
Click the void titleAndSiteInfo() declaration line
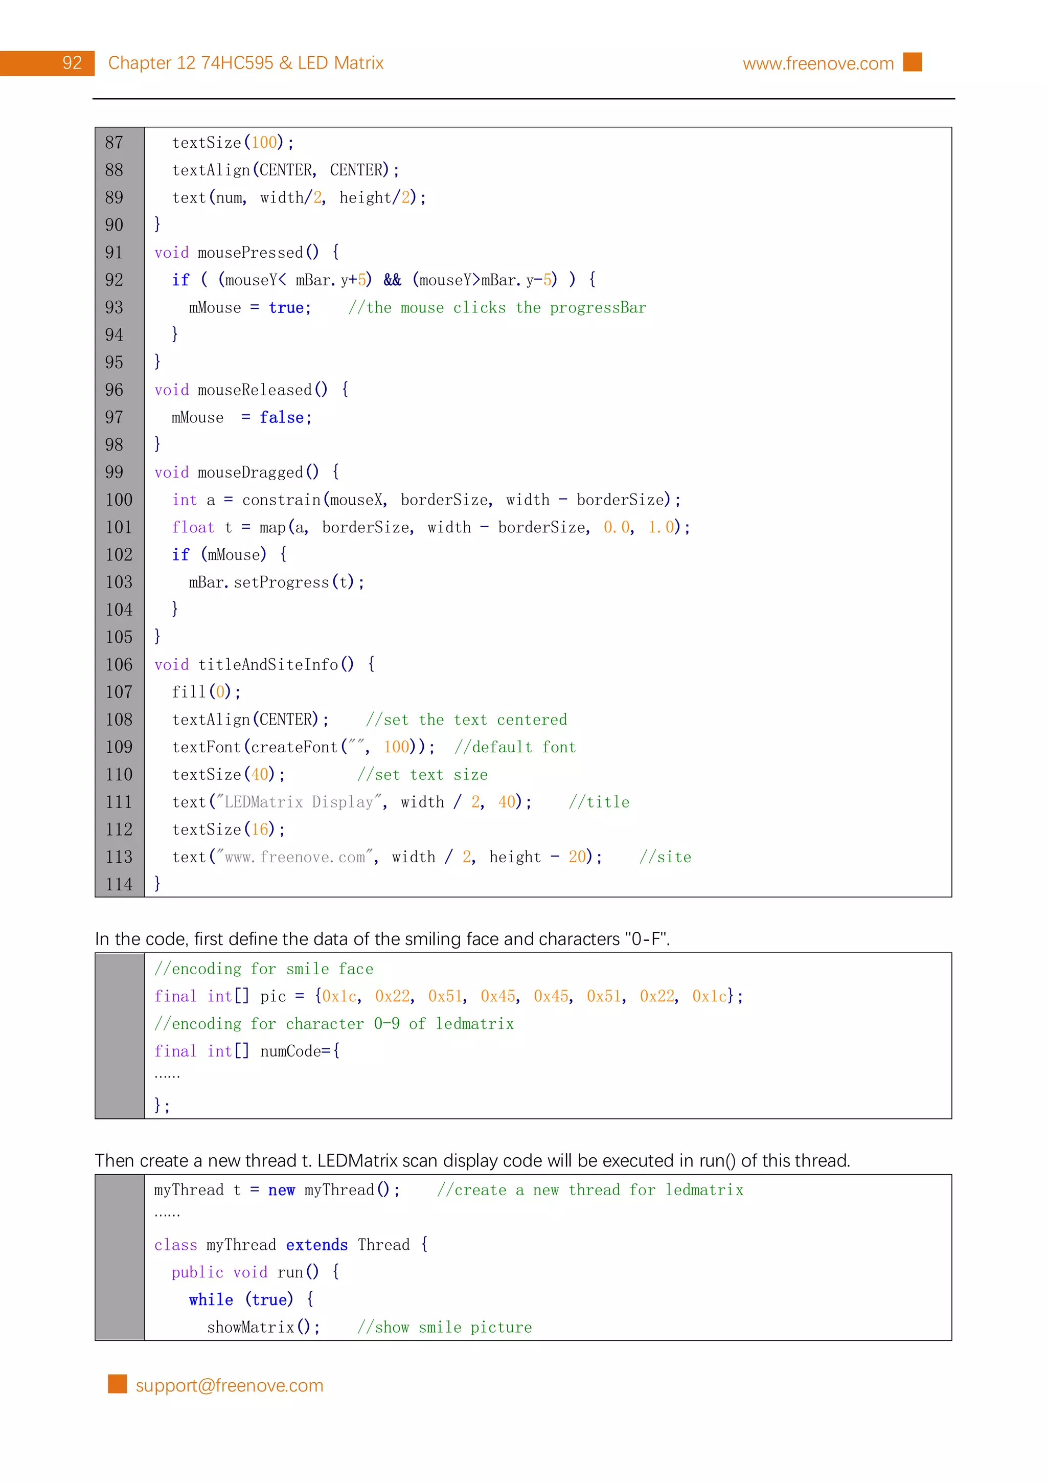tap(264, 664)
